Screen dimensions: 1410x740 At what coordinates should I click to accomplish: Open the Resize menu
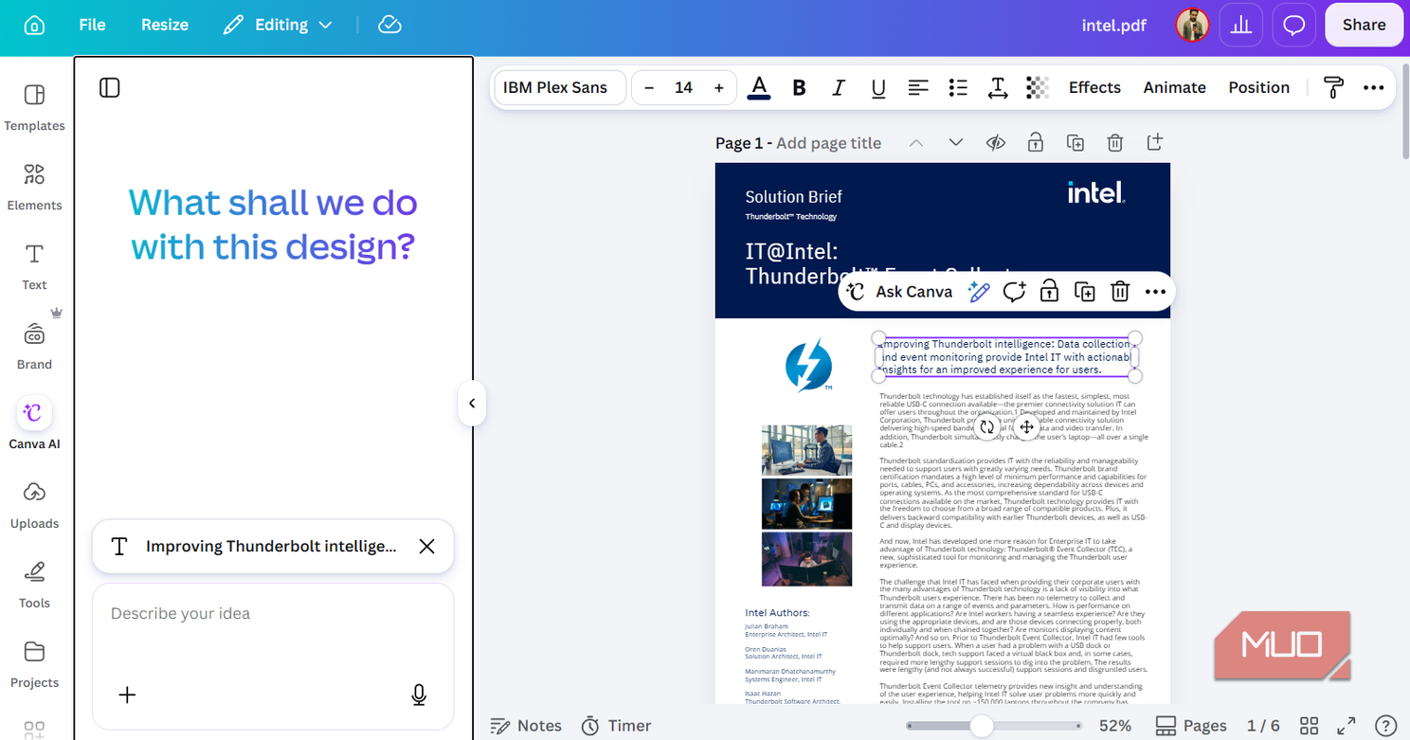(x=165, y=25)
